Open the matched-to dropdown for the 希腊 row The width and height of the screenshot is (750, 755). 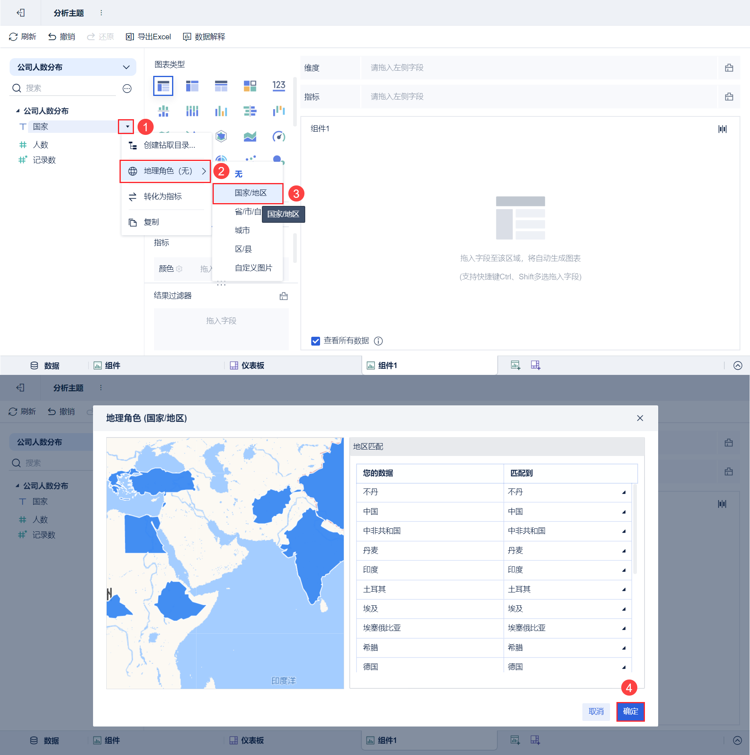click(x=624, y=648)
